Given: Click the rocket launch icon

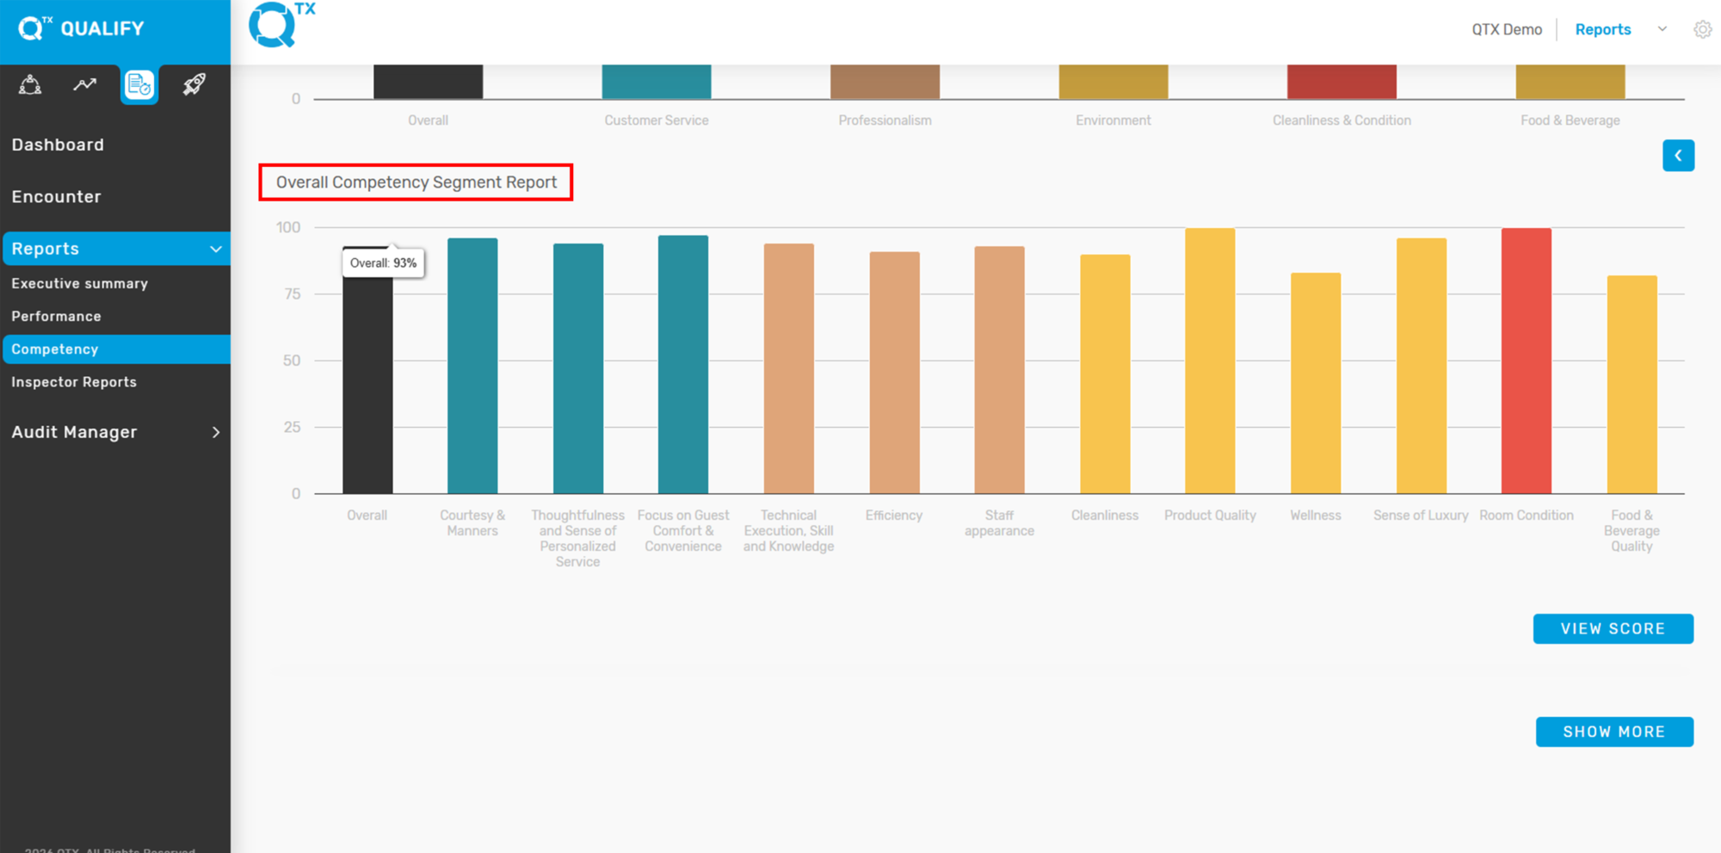Looking at the screenshot, I should coord(194,84).
